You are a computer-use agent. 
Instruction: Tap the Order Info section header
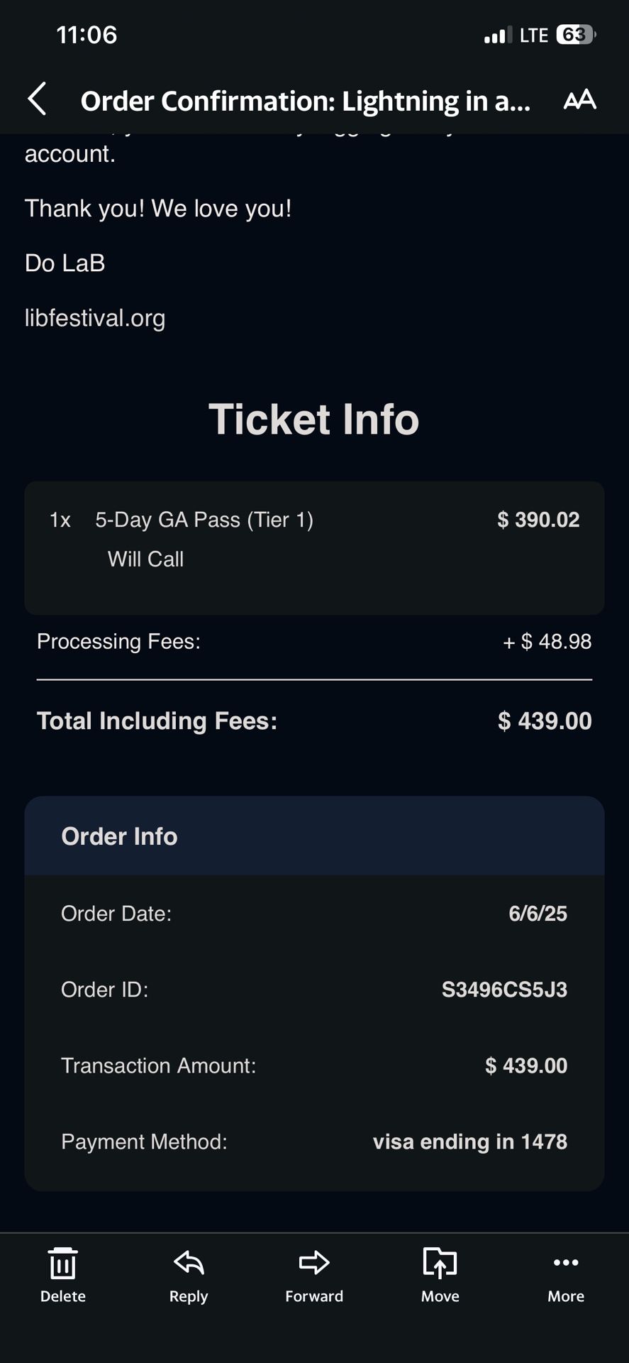[x=118, y=836]
